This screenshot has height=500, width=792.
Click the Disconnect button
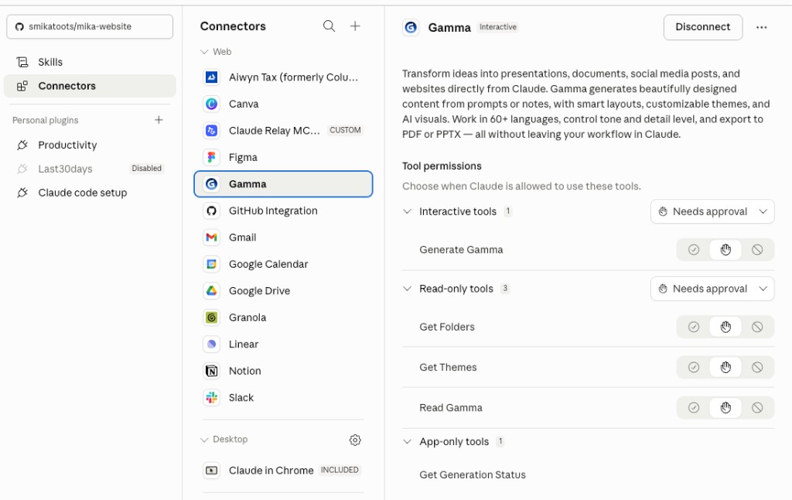coord(702,27)
